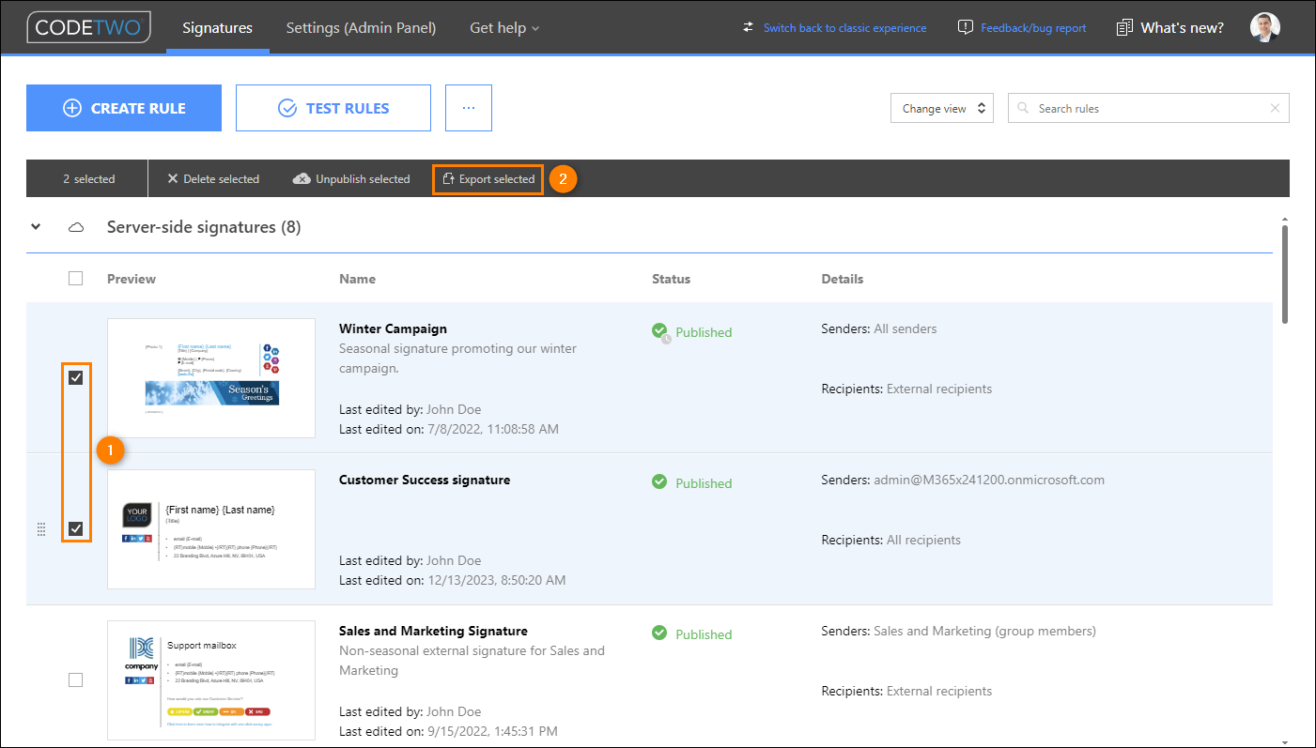Open the Change view selector
Screen dimensions: 1316x748
click(941, 108)
